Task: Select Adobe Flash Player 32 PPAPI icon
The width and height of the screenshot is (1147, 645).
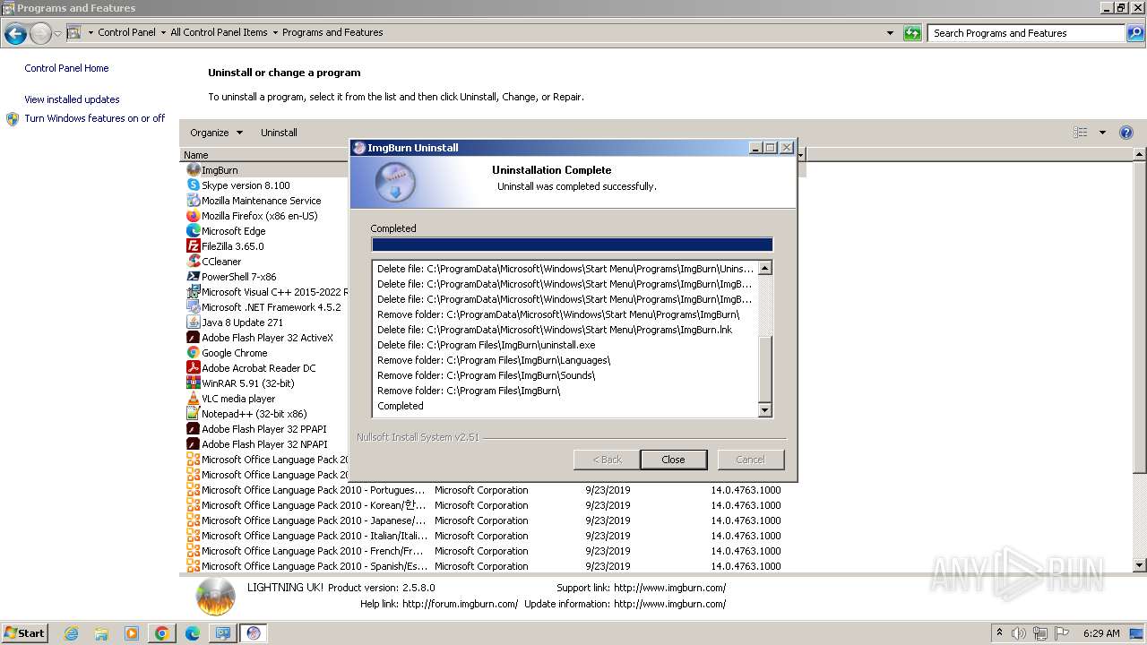Action: [193, 429]
